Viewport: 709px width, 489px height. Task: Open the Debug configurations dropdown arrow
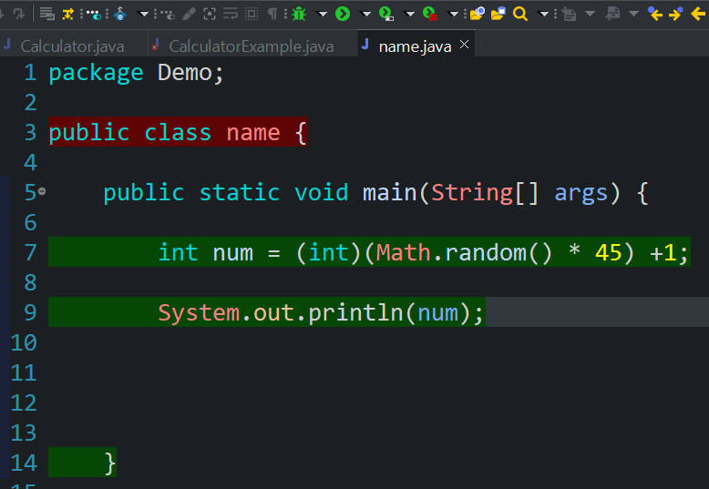click(322, 15)
